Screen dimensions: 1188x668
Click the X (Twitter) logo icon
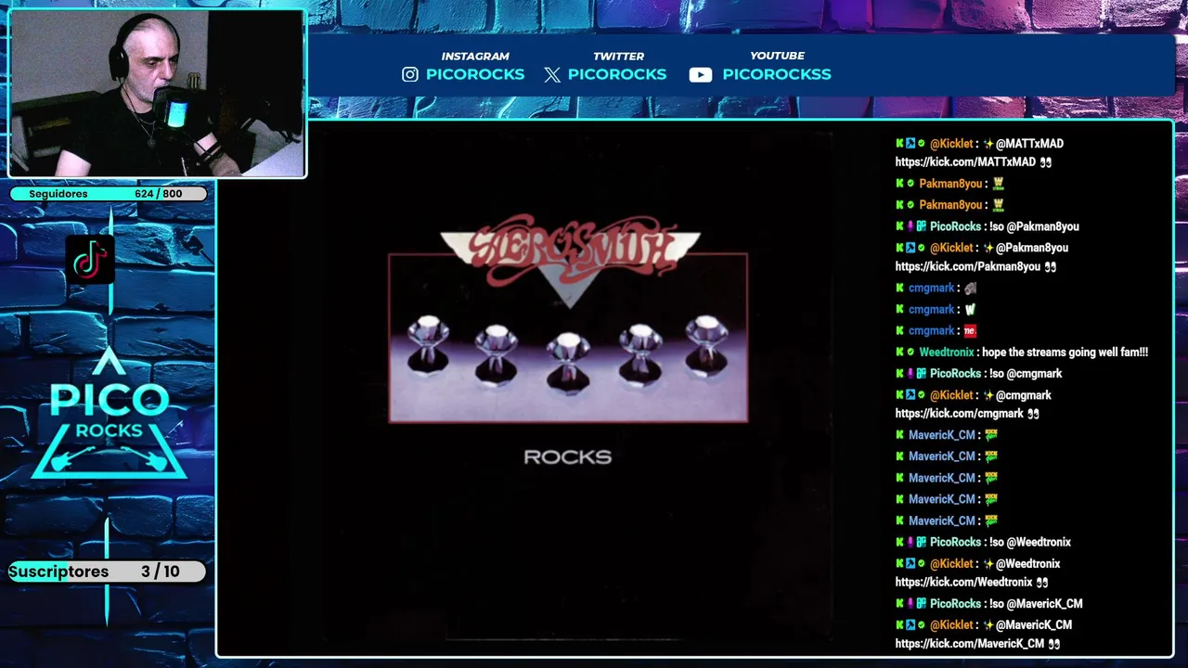click(x=552, y=75)
